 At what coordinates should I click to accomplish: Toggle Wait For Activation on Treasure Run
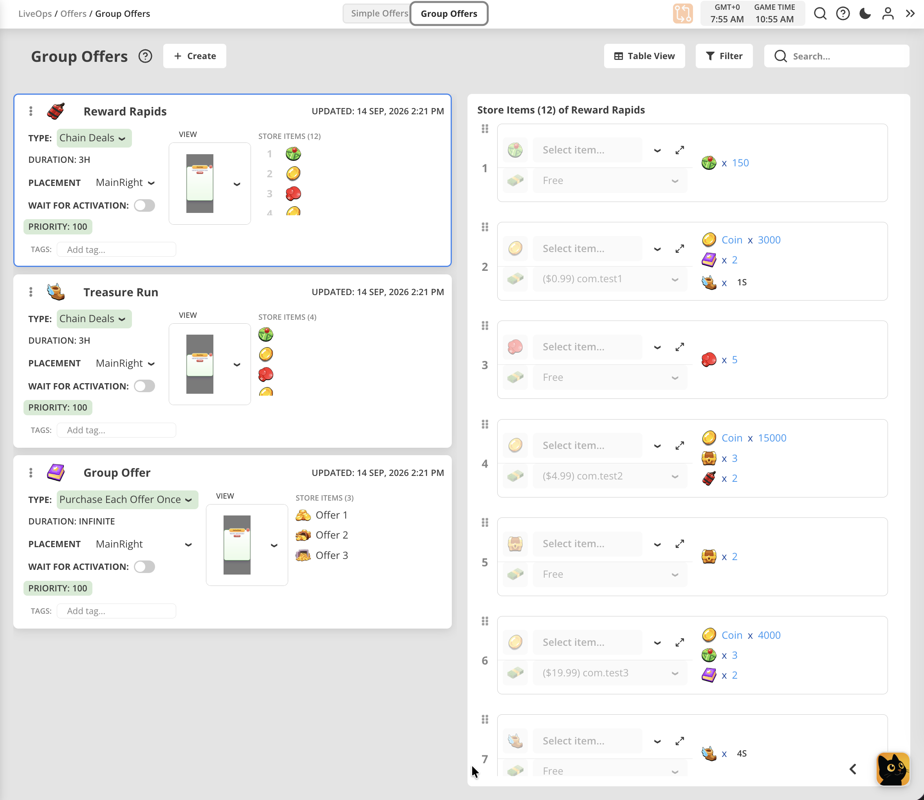coord(144,386)
